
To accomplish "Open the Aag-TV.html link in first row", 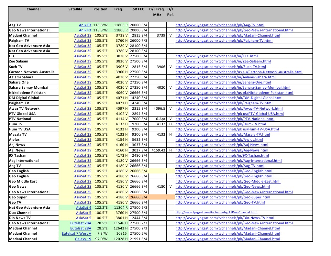I will (x=220, y=25).
